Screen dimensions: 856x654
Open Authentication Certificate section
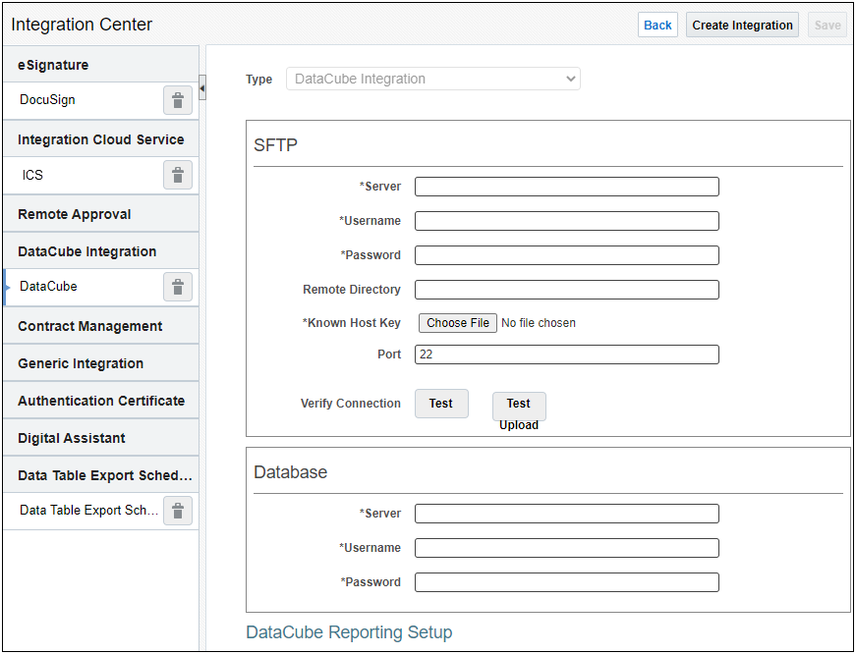[101, 401]
